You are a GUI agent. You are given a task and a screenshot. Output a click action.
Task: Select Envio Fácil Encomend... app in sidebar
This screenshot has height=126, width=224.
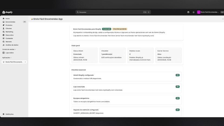point(14,62)
